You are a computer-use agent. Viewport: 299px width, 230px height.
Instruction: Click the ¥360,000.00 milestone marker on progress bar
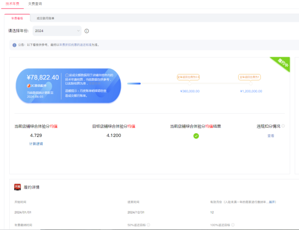tap(189, 84)
